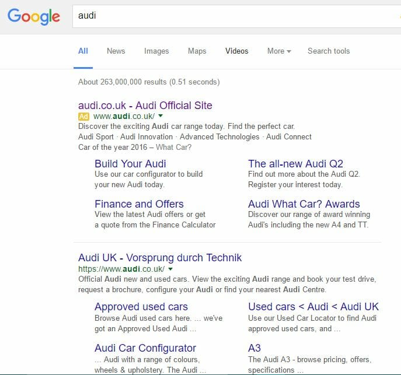The image size is (401, 375).
Task: Click the Google logo
Action: [x=34, y=16]
